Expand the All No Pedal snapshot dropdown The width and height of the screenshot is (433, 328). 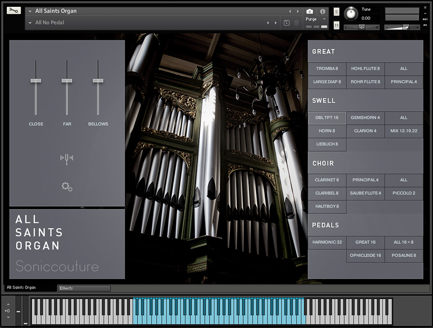point(31,23)
